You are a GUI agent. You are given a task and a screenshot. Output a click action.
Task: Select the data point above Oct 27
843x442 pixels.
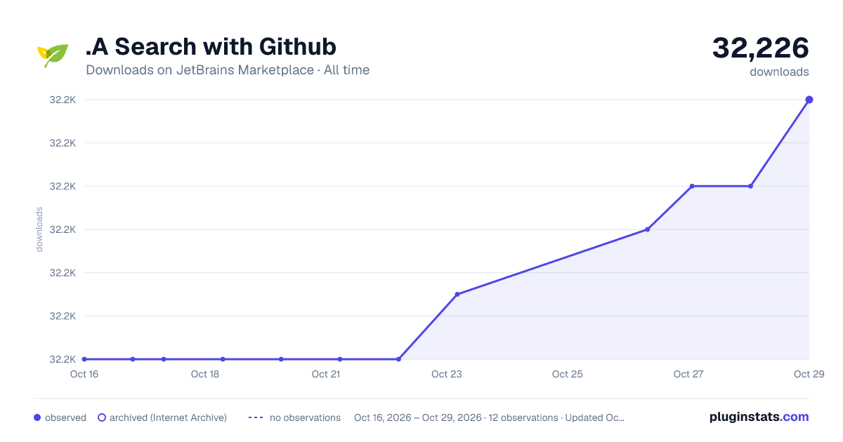coord(692,186)
